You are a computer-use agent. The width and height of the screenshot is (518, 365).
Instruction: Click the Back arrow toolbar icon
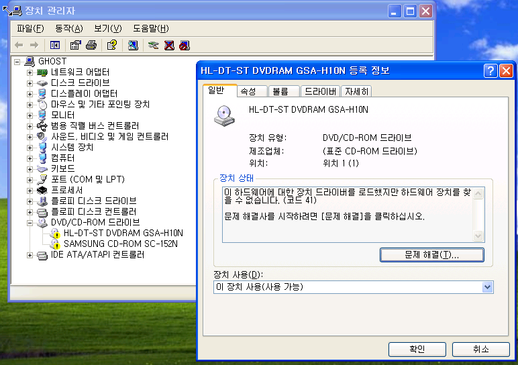pyautogui.click(x=19, y=45)
